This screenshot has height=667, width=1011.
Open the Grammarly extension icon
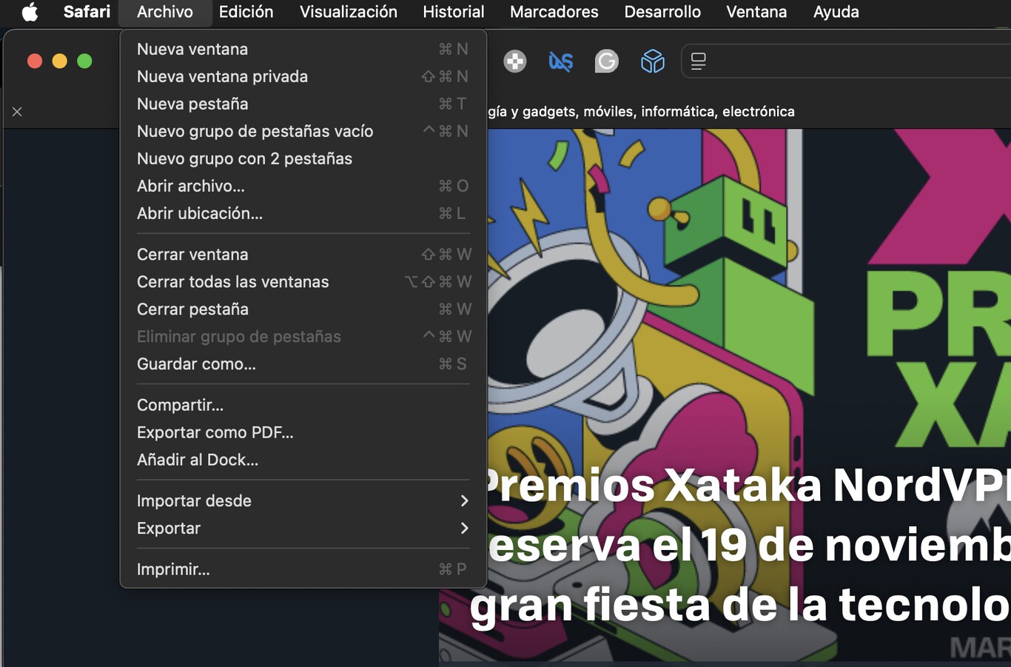(606, 61)
